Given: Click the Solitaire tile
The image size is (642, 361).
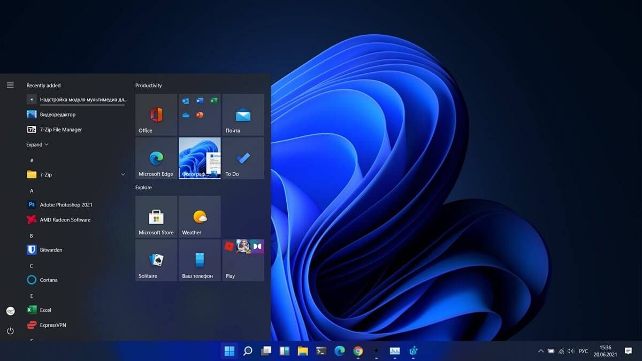Looking at the screenshot, I should [156, 260].
